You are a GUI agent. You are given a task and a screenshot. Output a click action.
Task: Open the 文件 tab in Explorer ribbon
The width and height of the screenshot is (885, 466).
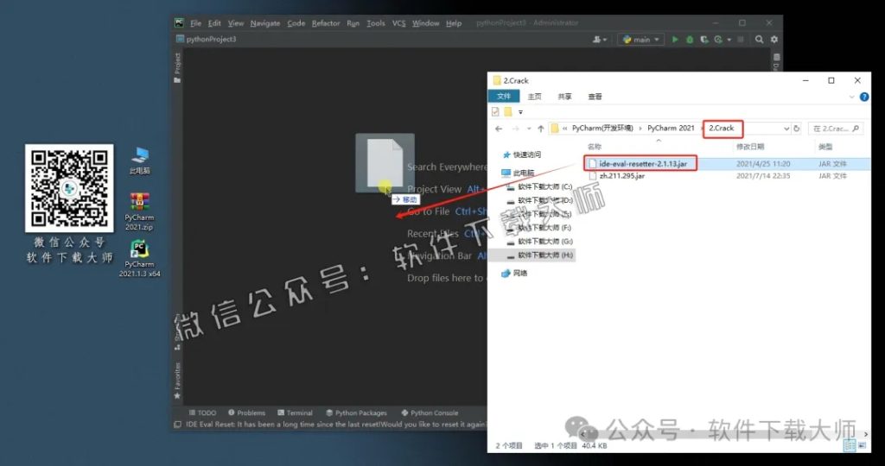coord(504,97)
